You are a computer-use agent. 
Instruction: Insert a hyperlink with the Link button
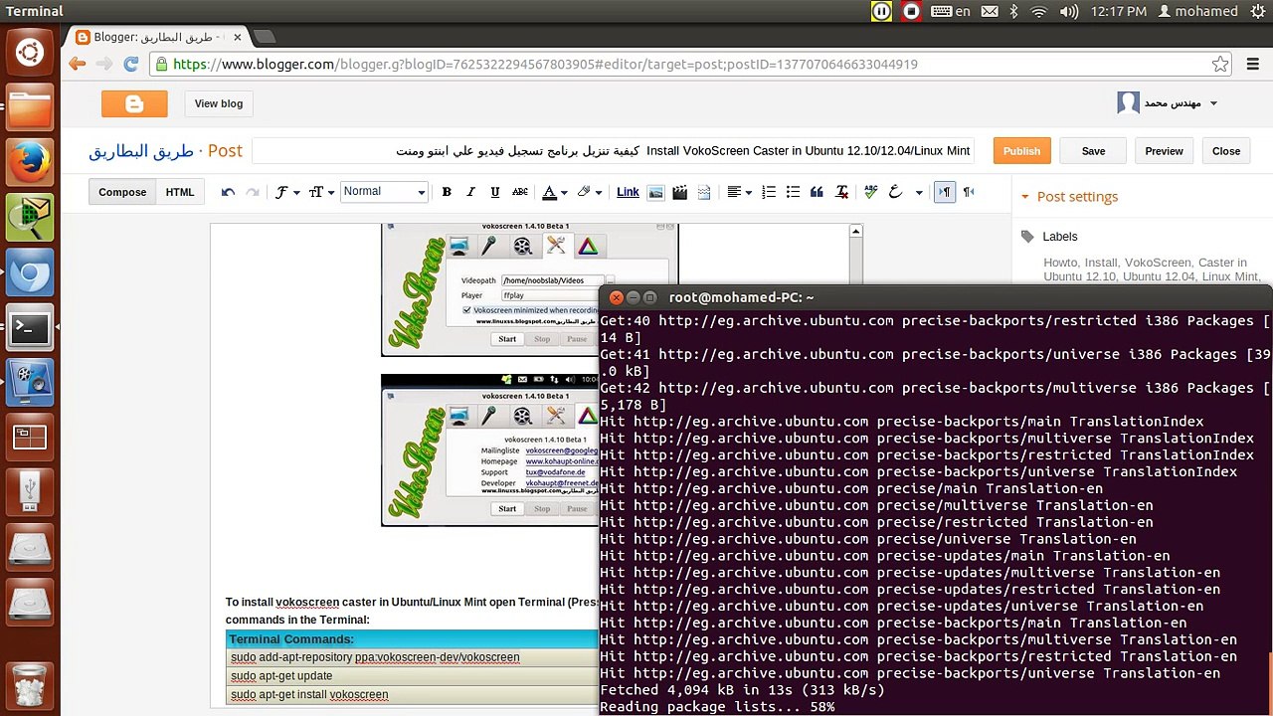pyautogui.click(x=628, y=192)
